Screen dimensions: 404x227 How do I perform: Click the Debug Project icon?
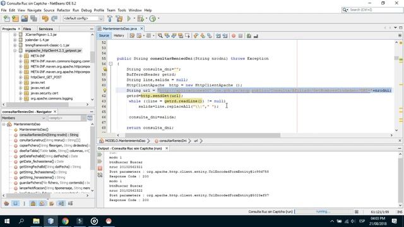point(140,18)
